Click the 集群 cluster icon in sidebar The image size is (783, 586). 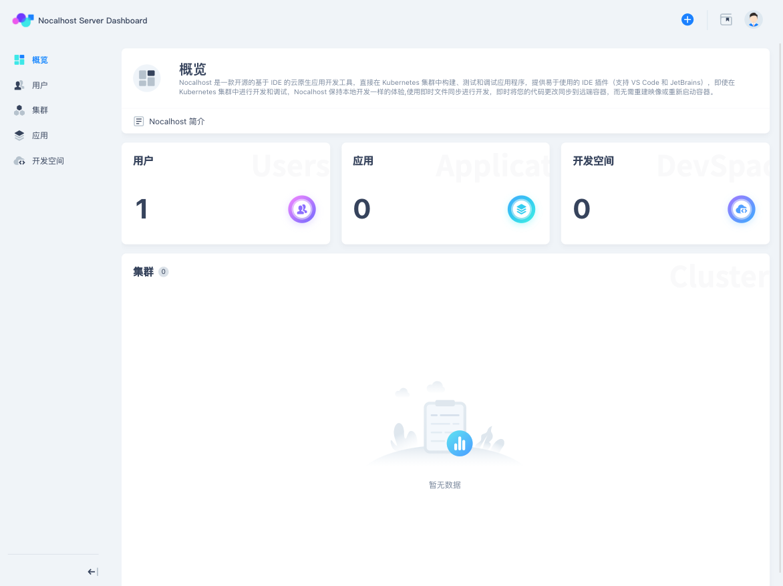pos(19,110)
